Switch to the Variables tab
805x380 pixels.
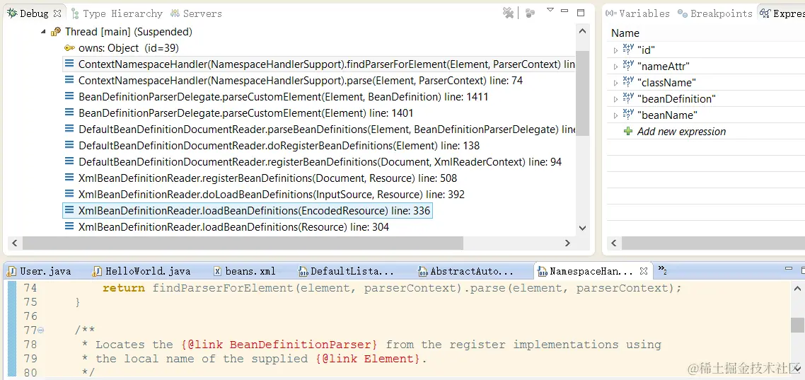[638, 13]
